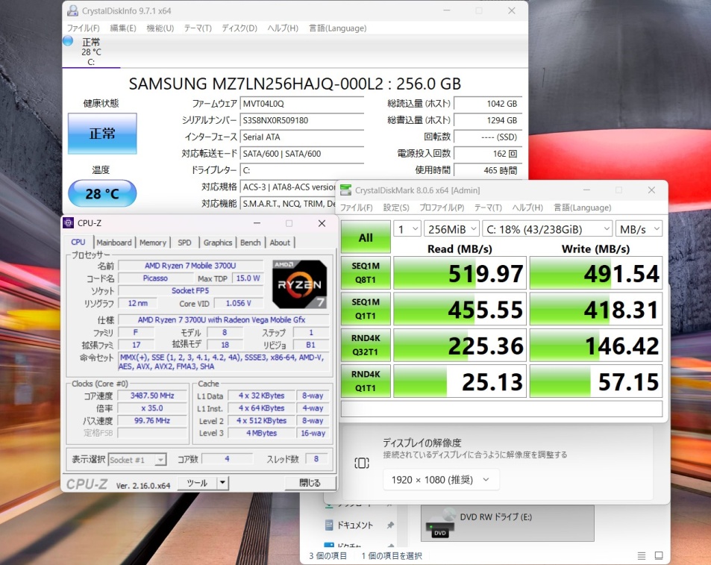Viewport: 711px width, 565px height.
Task: Click the transfer mode field SATA/600 | SATA/600
Action: coord(302,154)
